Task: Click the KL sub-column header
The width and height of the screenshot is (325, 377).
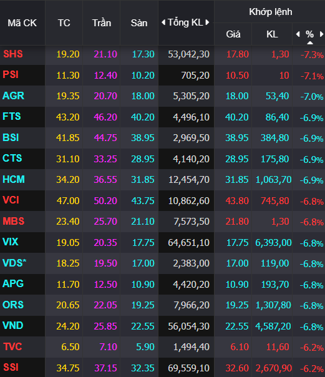Action: point(272,34)
